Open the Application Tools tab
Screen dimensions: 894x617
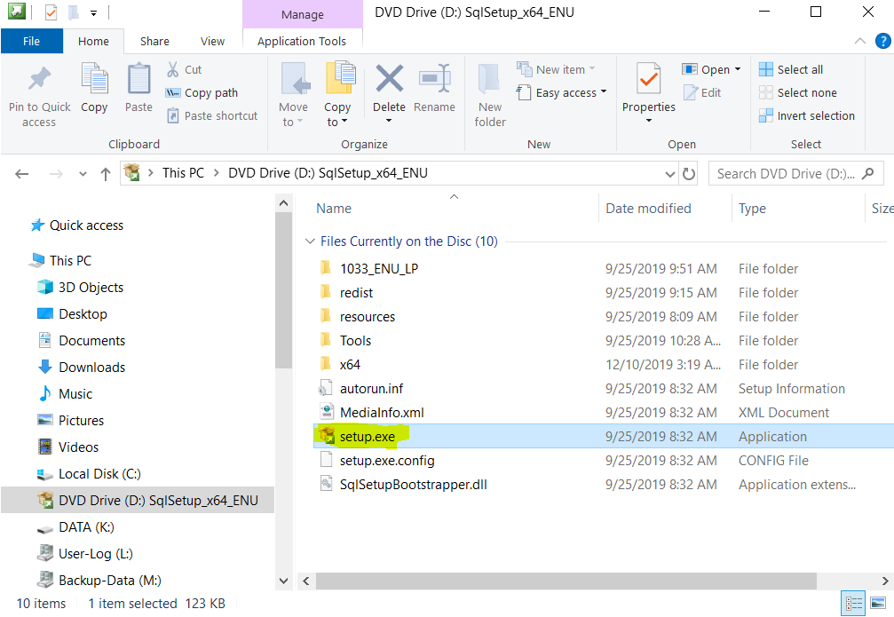302,41
